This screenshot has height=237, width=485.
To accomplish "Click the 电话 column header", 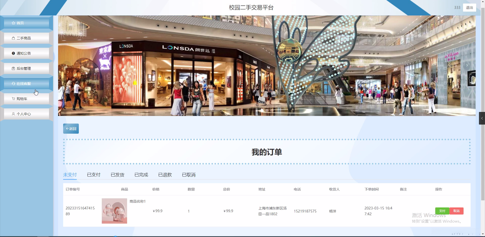I will pyautogui.click(x=297, y=189).
